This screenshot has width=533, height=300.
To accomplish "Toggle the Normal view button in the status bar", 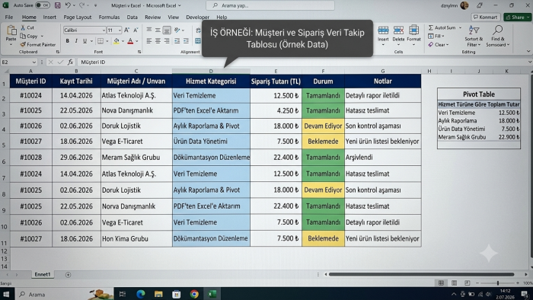I will [x=441, y=282].
